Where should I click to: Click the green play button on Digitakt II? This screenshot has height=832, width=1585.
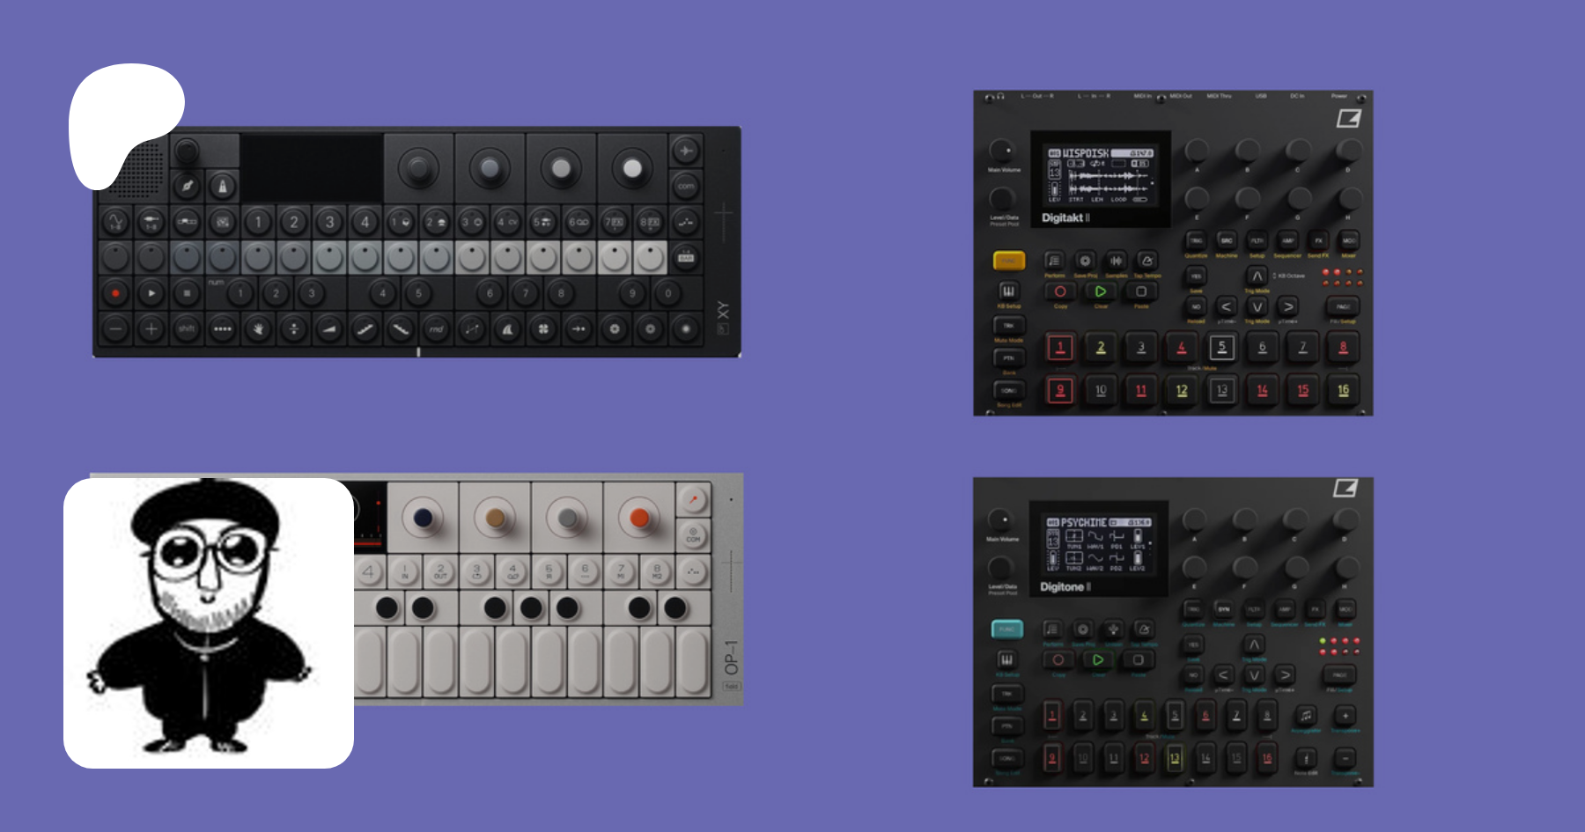1100,291
